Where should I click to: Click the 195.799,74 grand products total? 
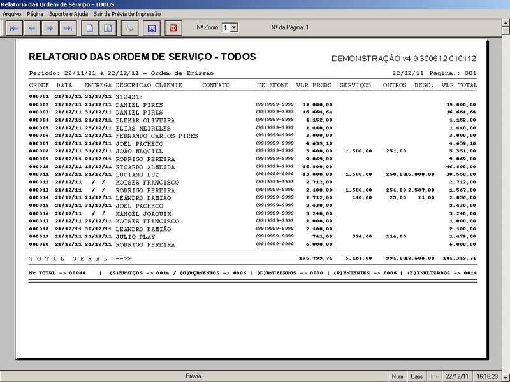pos(316,258)
